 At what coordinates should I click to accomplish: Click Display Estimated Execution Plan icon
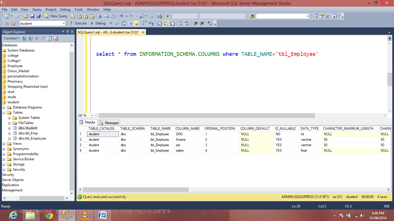point(124,23)
